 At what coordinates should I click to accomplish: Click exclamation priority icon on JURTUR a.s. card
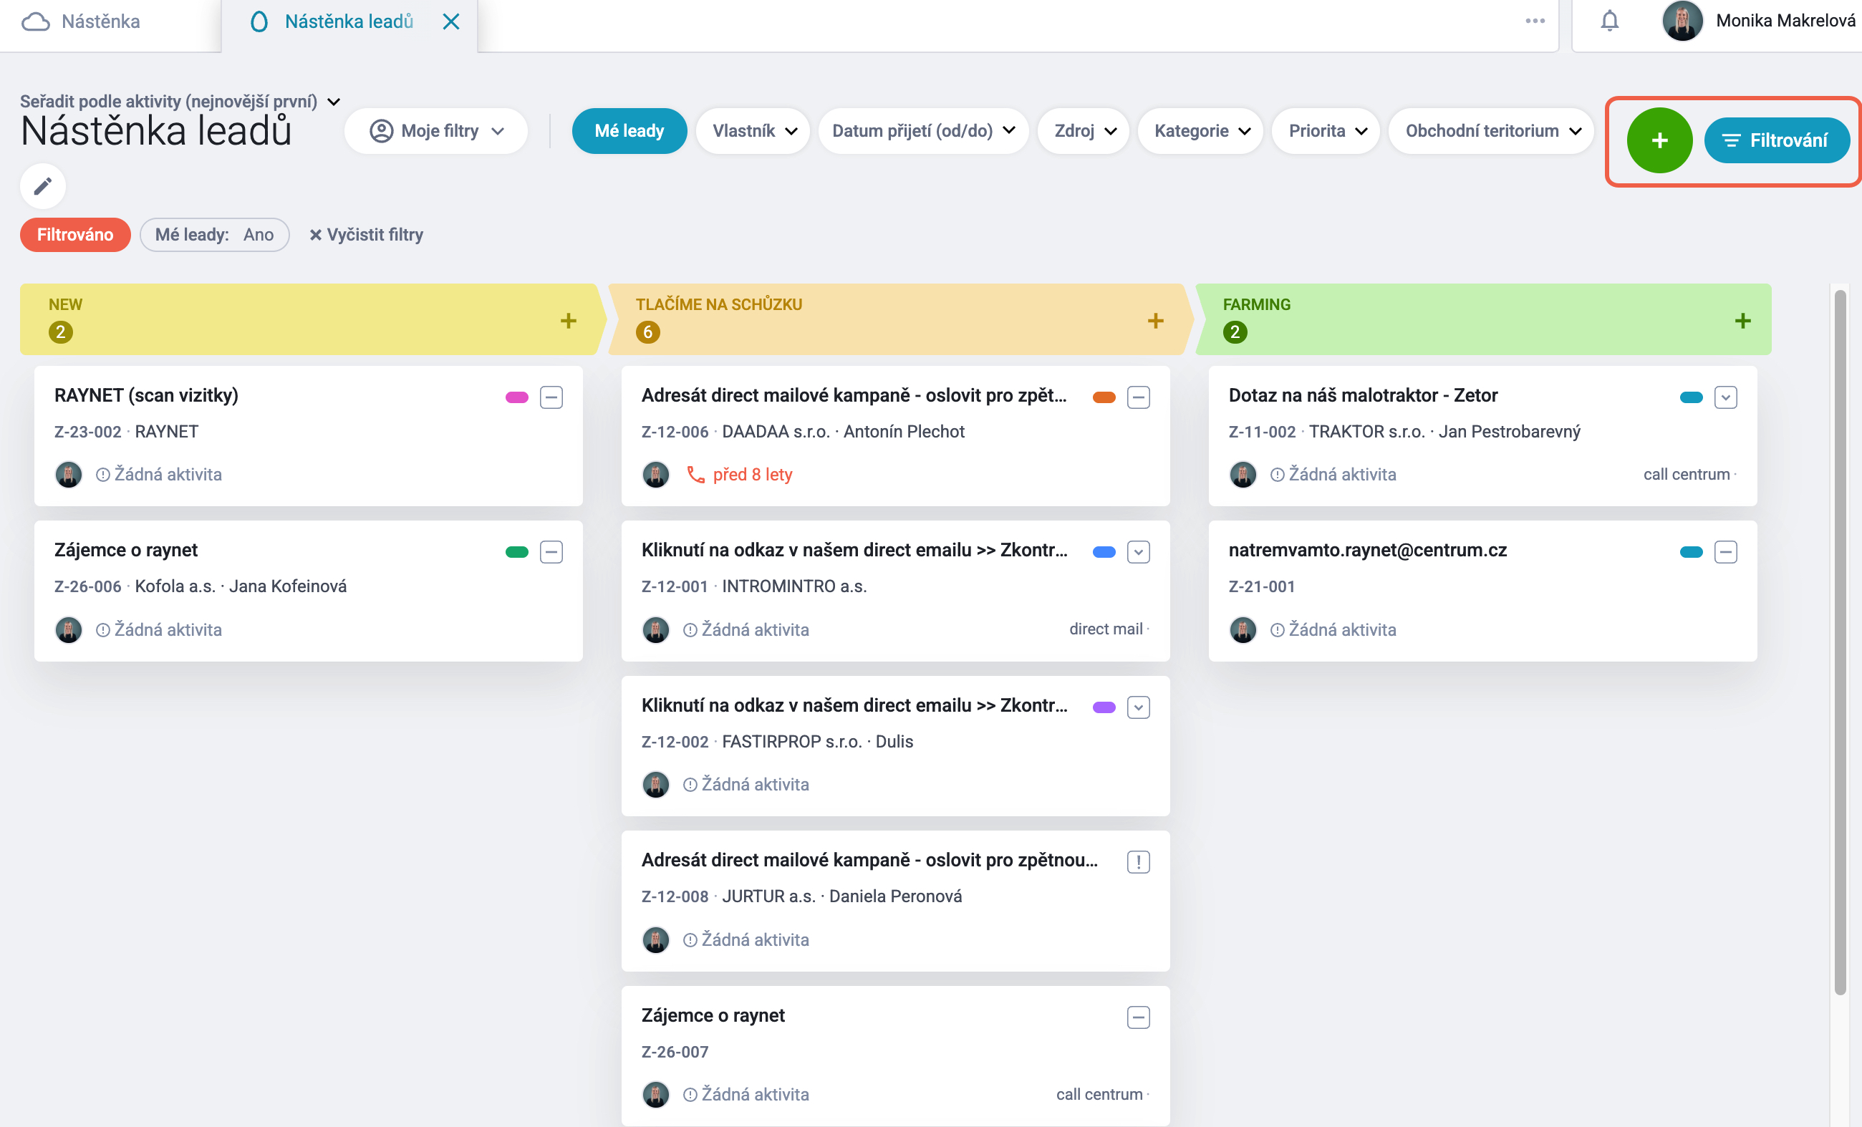[1139, 862]
